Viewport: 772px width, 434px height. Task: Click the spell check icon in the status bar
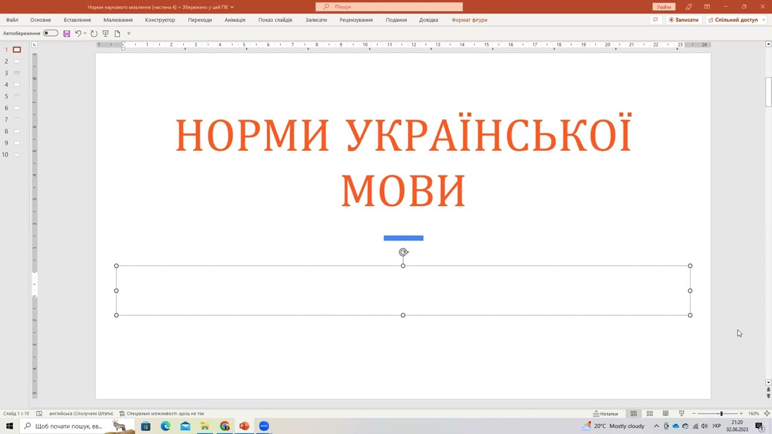pos(39,414)
